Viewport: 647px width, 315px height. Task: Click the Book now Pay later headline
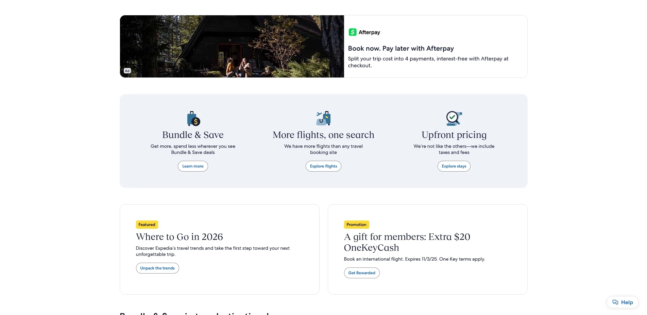[x=401, y=48]
